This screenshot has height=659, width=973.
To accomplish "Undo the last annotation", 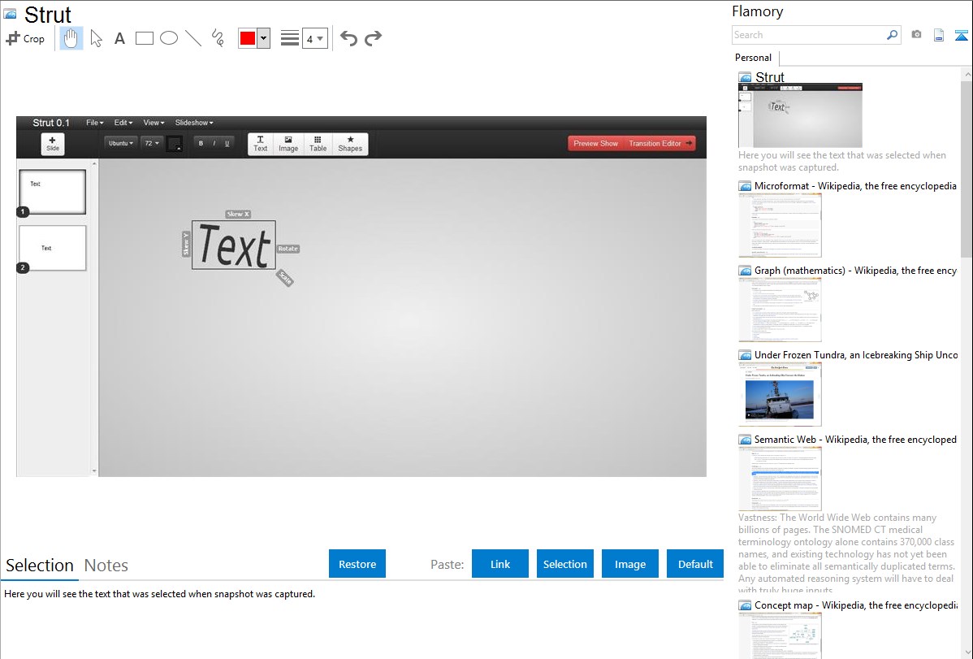I will [x=348, y=38].
